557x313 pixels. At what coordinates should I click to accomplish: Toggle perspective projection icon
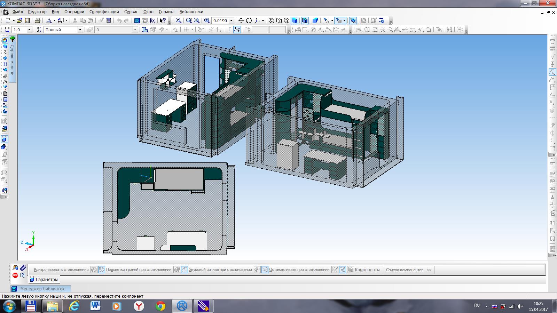pyautogui.click(x=315, y=21)
